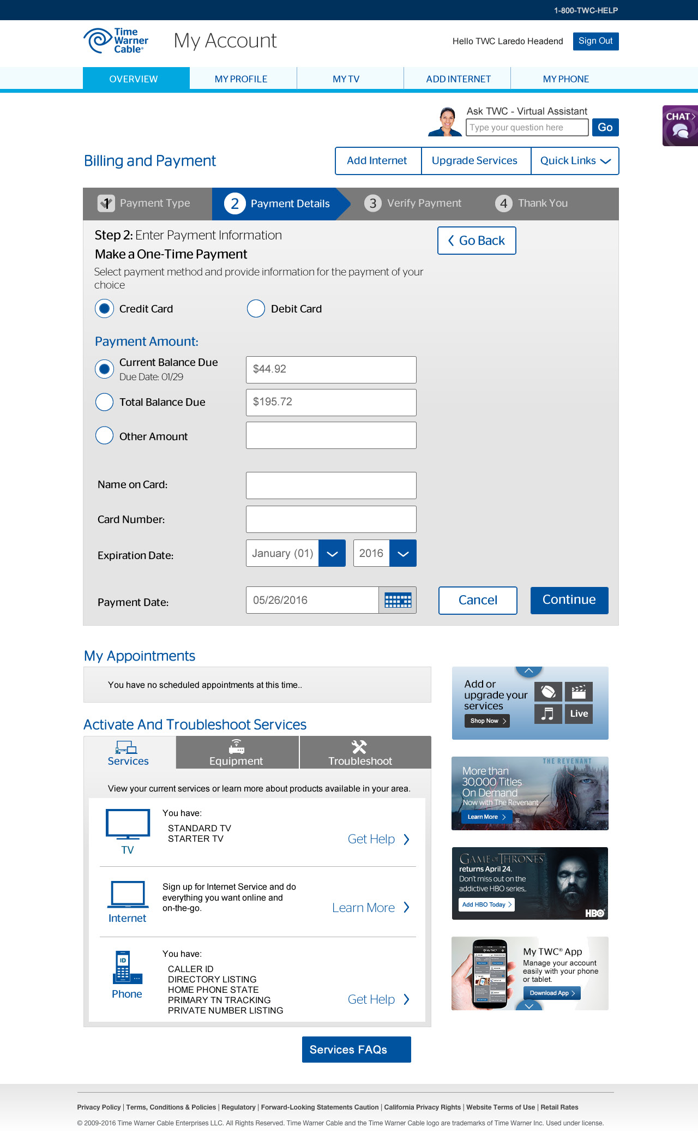
Task: Click the Upgrade Services button
Action: point(476,161)
